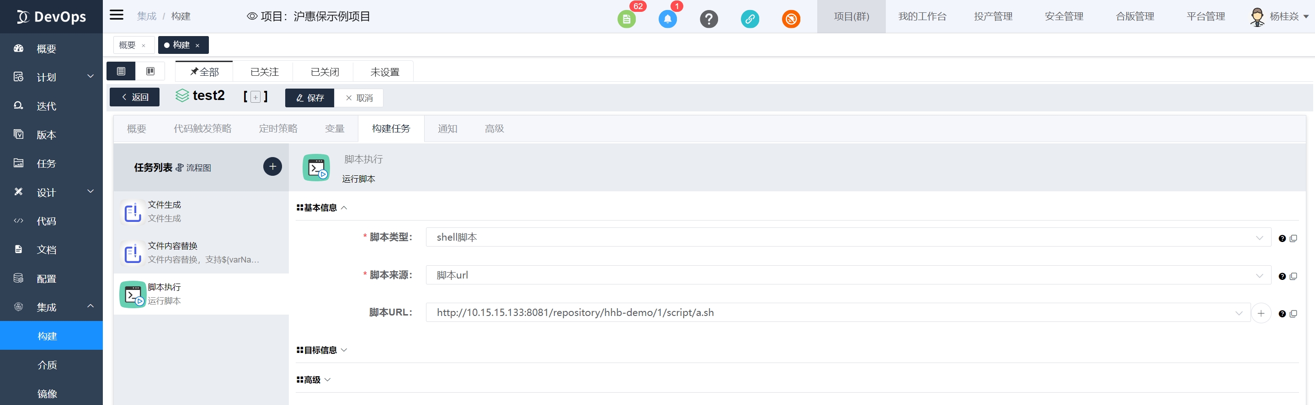Open 项目(群) in the top navigation
This screenshot has width=1315, height=405.
(x=851, y=16)
